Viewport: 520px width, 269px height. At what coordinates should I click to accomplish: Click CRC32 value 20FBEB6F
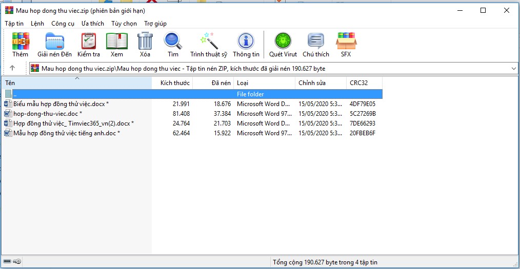tap(363, 133)
